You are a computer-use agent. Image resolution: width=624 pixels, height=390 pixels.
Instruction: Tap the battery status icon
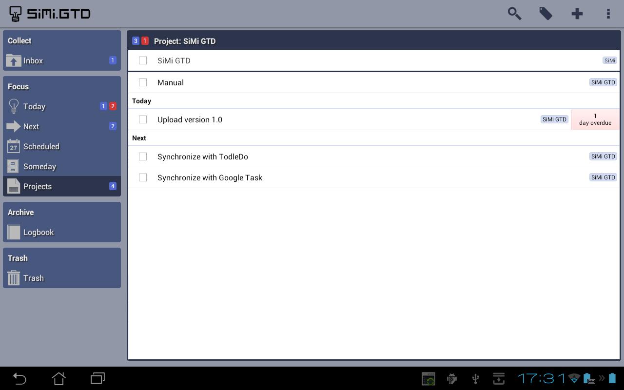612,378
